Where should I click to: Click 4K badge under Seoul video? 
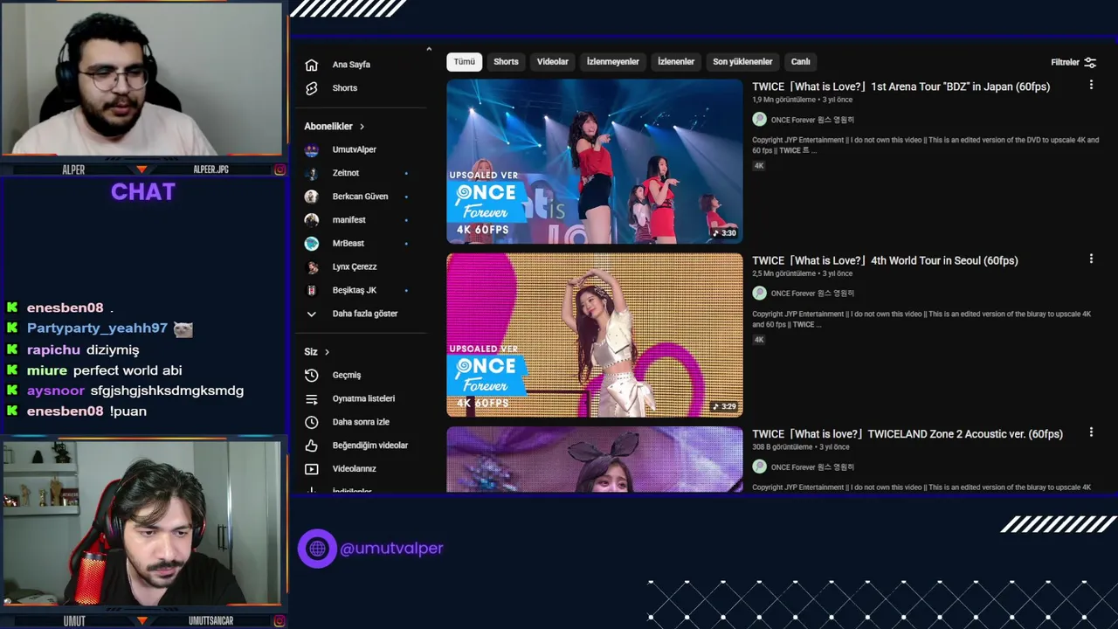click(759, 340)
